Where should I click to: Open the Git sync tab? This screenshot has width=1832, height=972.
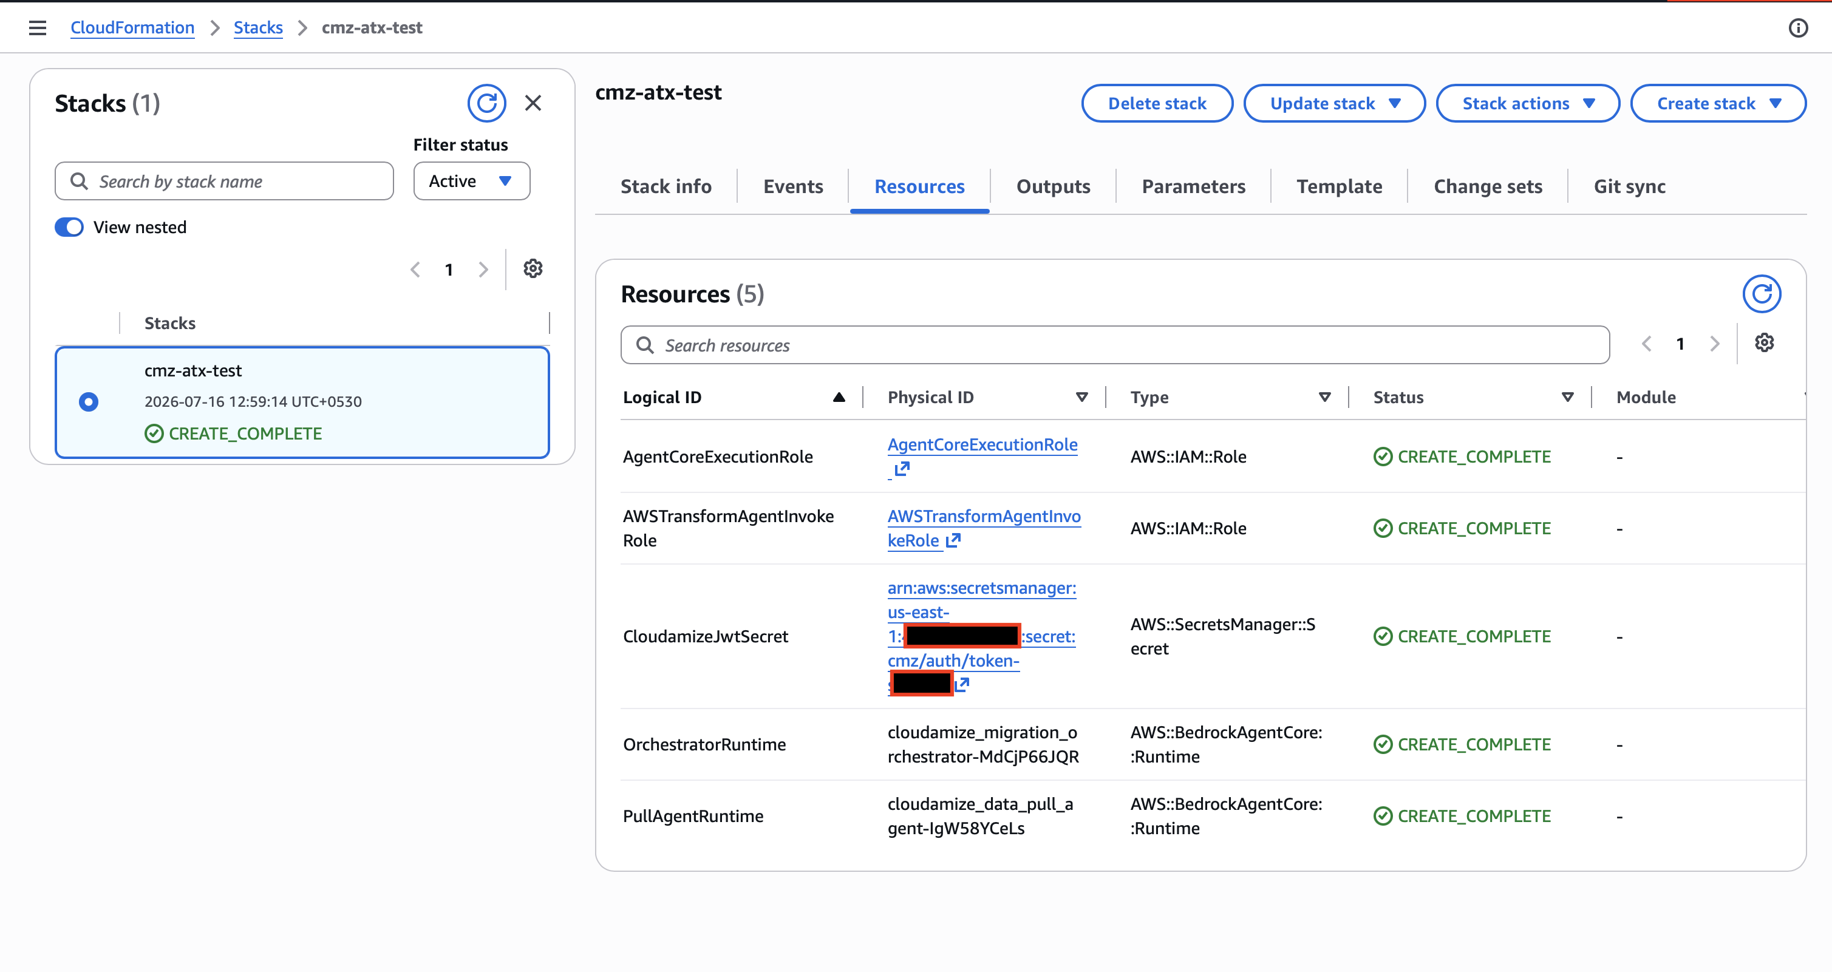tap(1629, 186)
